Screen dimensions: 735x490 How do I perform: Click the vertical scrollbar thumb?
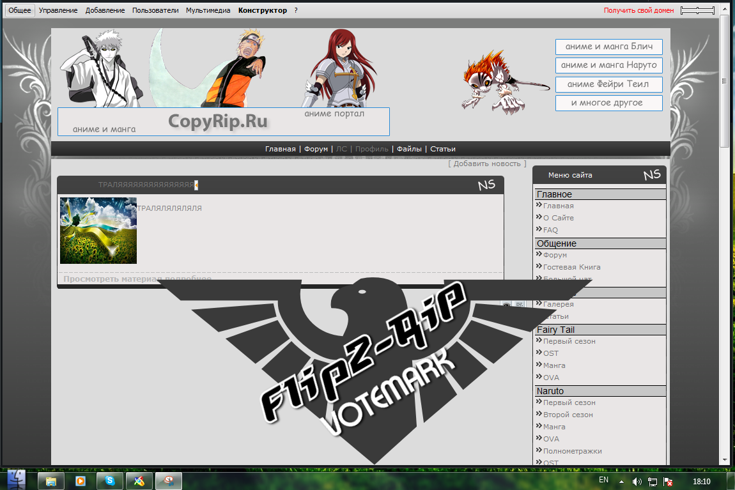[x=725, y=80]
